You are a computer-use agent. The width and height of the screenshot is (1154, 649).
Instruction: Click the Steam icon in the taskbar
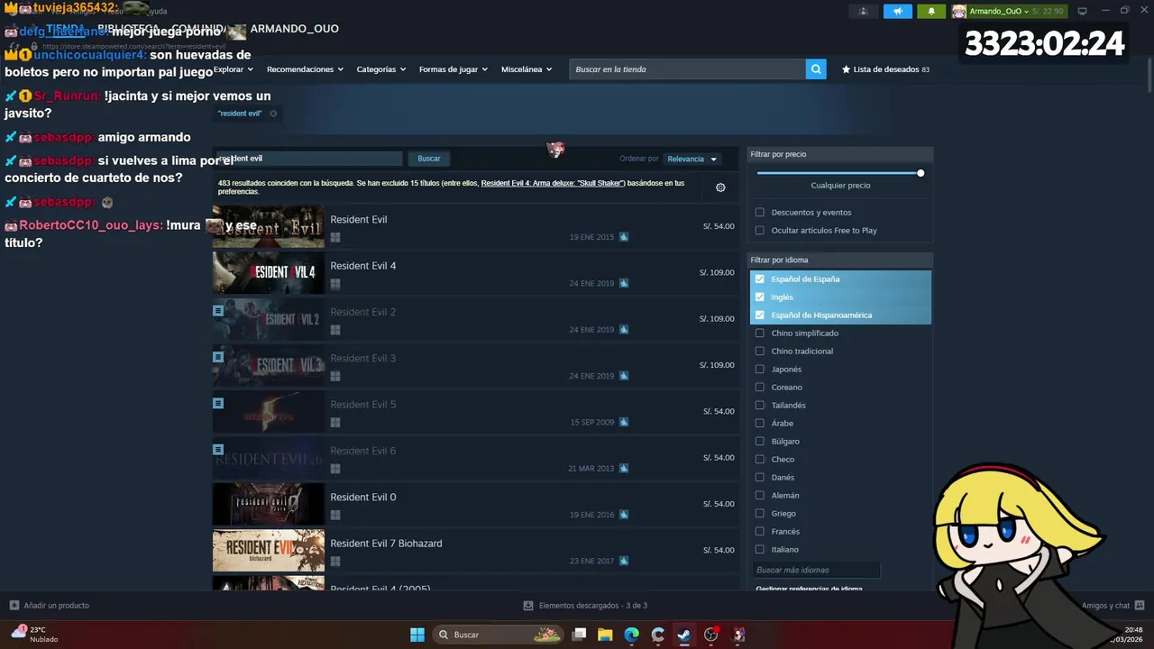click(684, 635)
